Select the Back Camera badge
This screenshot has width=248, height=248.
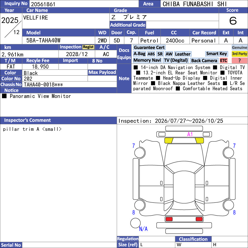[204, 60]
